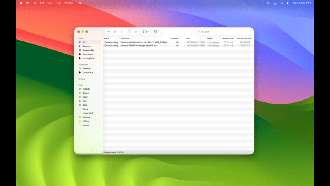This screenshot has width=330, height=186.
Task: Sort by the Progress column header
Action: pos(177,38)
